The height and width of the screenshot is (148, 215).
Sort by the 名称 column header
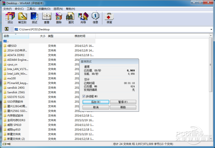pyautogui.click(x=16, y=36)
